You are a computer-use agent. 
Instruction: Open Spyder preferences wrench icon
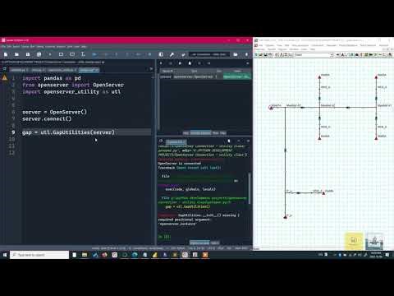(x=172, y=54)
